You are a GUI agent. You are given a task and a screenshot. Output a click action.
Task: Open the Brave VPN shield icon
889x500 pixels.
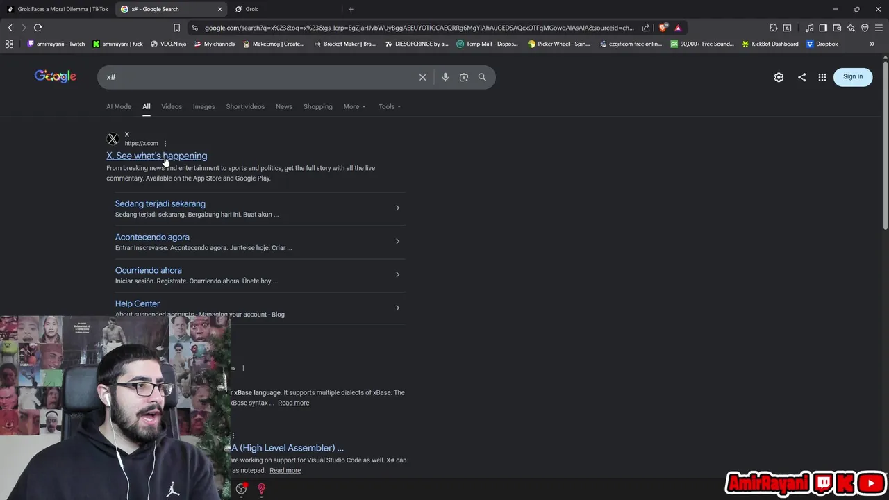tap(865, 28)
